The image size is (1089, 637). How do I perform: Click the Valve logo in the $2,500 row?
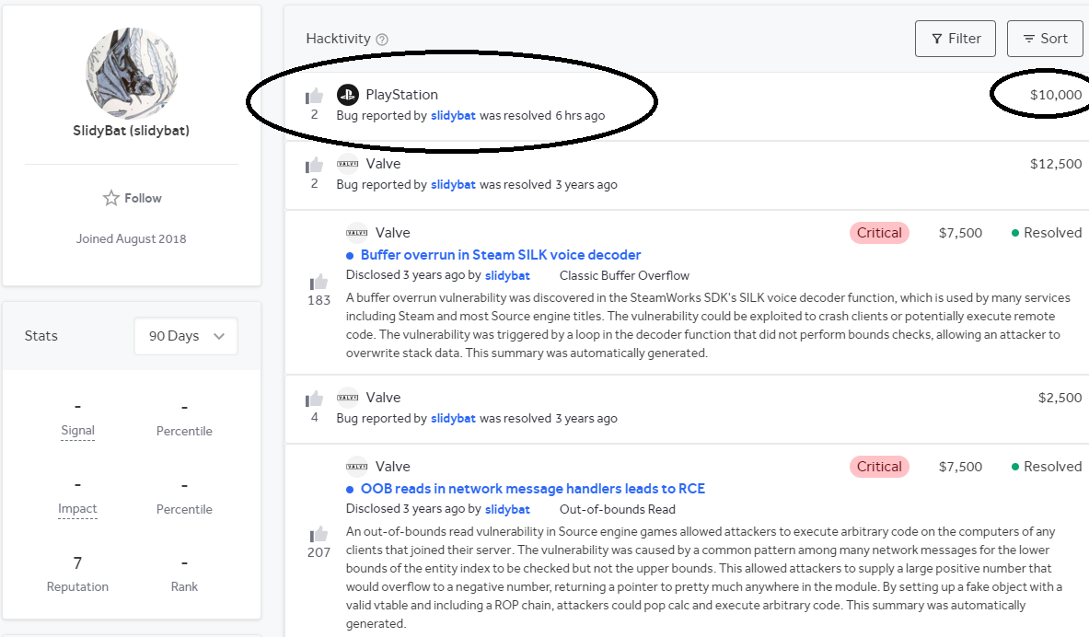348,398
